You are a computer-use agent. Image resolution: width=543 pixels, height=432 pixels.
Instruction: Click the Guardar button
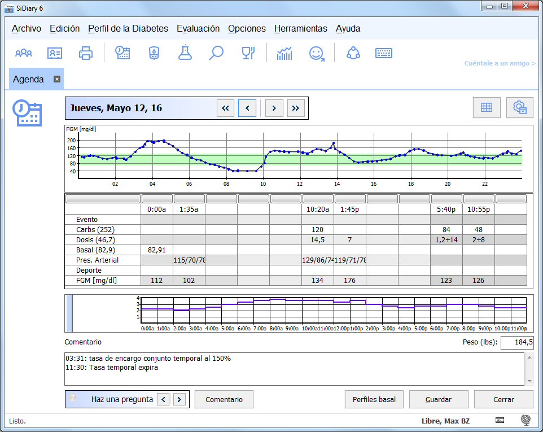(x=439, y=399)
